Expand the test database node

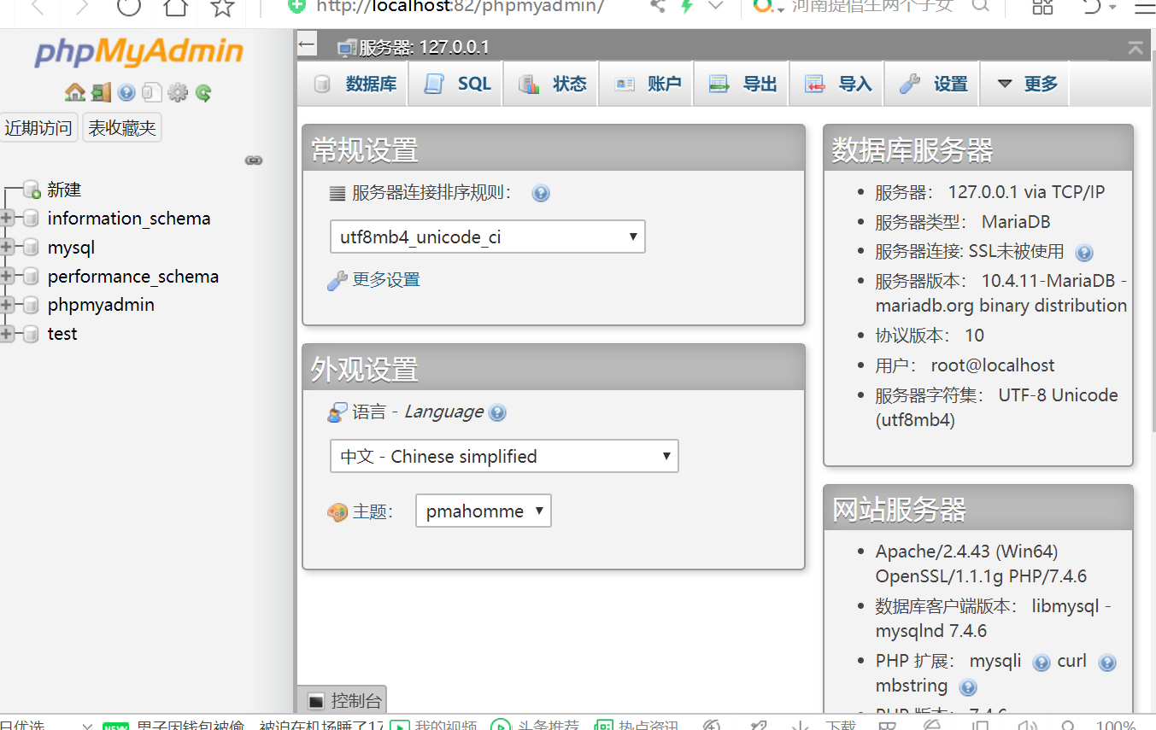pyautogui.click(x=7, y=334)
